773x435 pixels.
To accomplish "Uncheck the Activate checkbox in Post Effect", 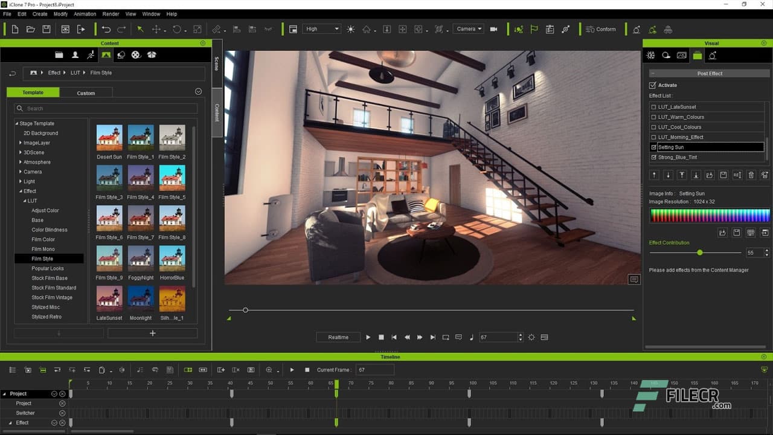I will pos(652,85).
